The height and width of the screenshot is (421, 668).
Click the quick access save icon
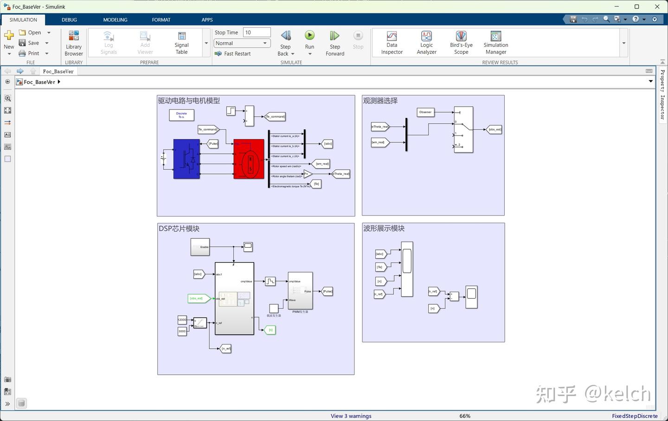click(x=573, y=19)
